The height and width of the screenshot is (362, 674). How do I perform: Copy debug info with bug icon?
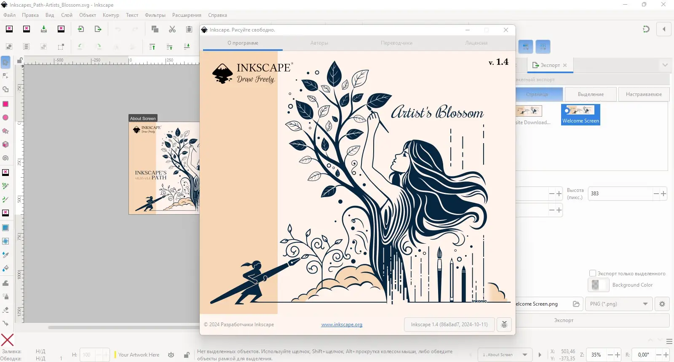504,325
